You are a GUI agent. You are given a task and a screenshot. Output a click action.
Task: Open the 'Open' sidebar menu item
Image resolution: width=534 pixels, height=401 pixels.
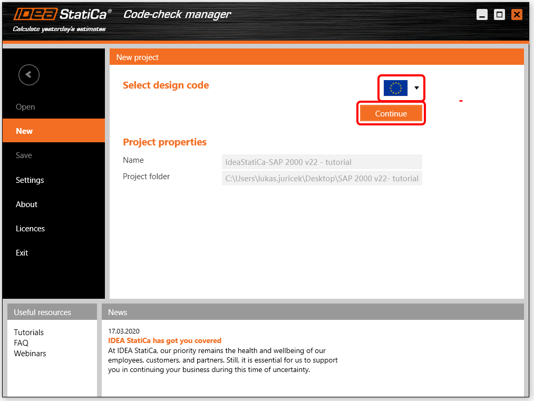click(x=25, y=107)
